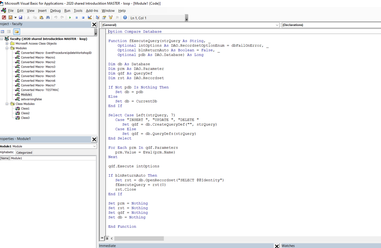Open VBA Help question mark icon
This screenshot has width=381, height=248.
pos(125,18)
